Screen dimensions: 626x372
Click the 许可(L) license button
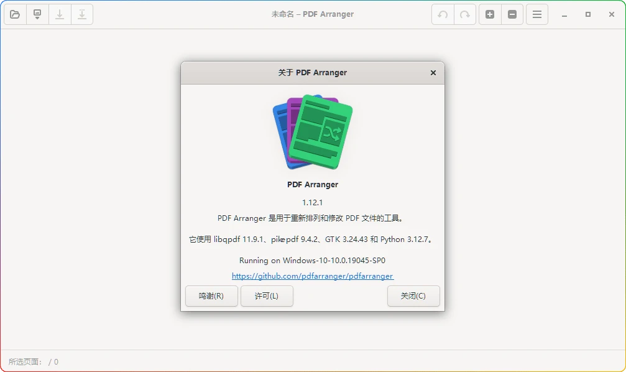(267, 296)
